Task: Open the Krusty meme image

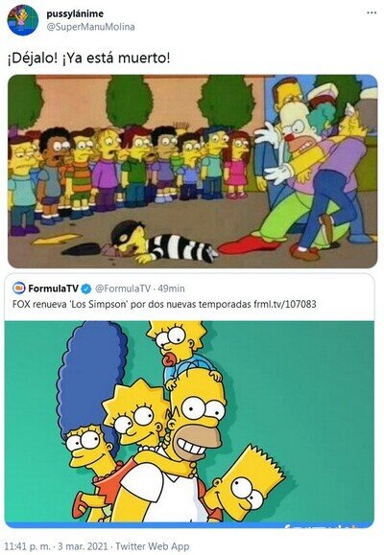Action: click(x=193, y=171)
